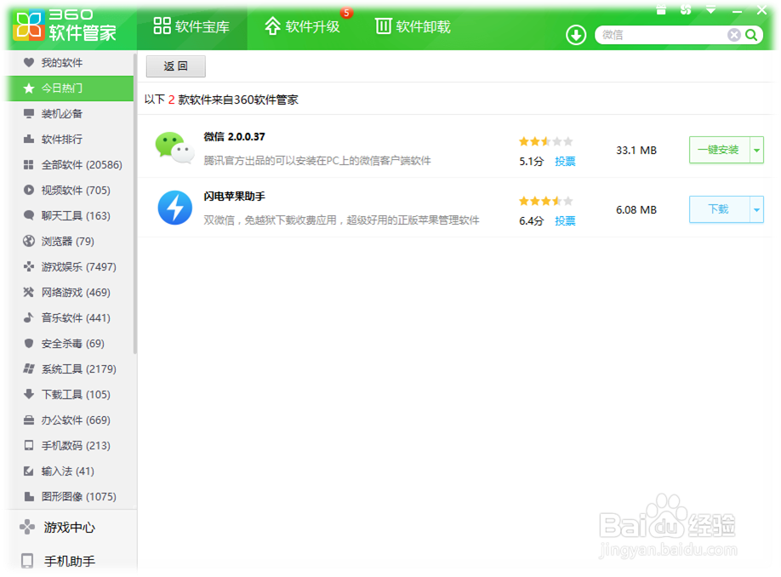Click 投票 link for 闪电苹果助手
This screenshot has height=577, width=781.
pos(565,220)
